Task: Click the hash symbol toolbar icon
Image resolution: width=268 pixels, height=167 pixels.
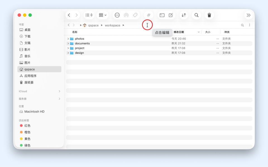Action: 149,15
